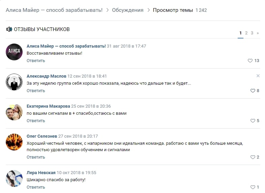Open Олег Селезнев's fire avatar
The image size is (265, 193).
[x=14, y=142]
